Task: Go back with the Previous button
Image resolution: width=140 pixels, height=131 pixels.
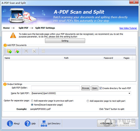Action: click(106, 123)
